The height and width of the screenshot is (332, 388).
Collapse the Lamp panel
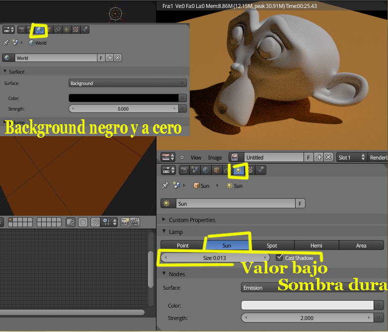[x=164, y=231]
